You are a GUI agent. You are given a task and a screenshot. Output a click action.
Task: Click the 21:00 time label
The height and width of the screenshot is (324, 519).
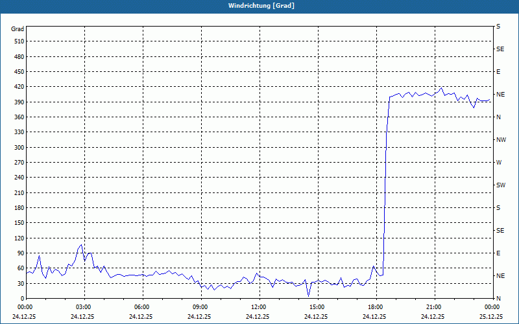pyautogui.click(x=434, y=307)
